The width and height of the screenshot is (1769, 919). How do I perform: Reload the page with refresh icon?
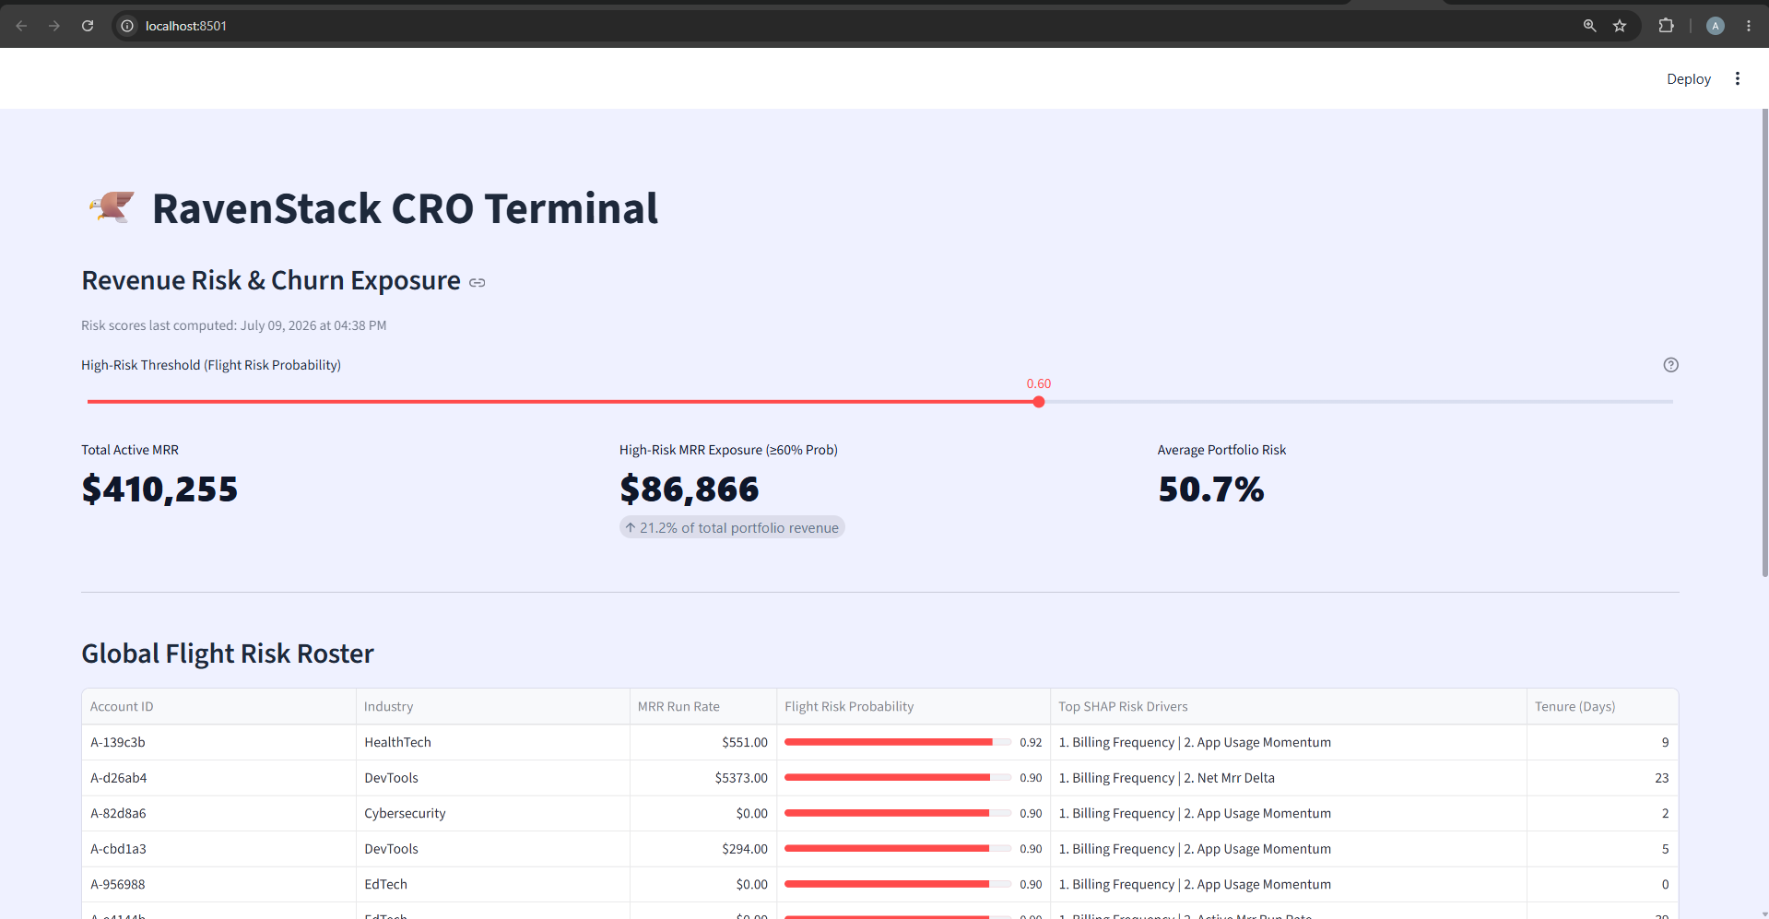tap(88, 26)
